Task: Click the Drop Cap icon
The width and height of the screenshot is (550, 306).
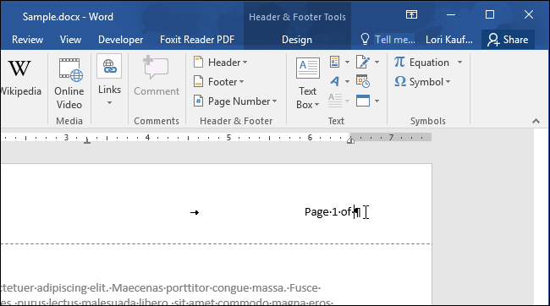Action: point(335,101)
